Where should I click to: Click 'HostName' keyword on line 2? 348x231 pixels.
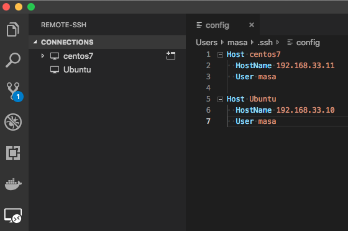click(254, 66)
